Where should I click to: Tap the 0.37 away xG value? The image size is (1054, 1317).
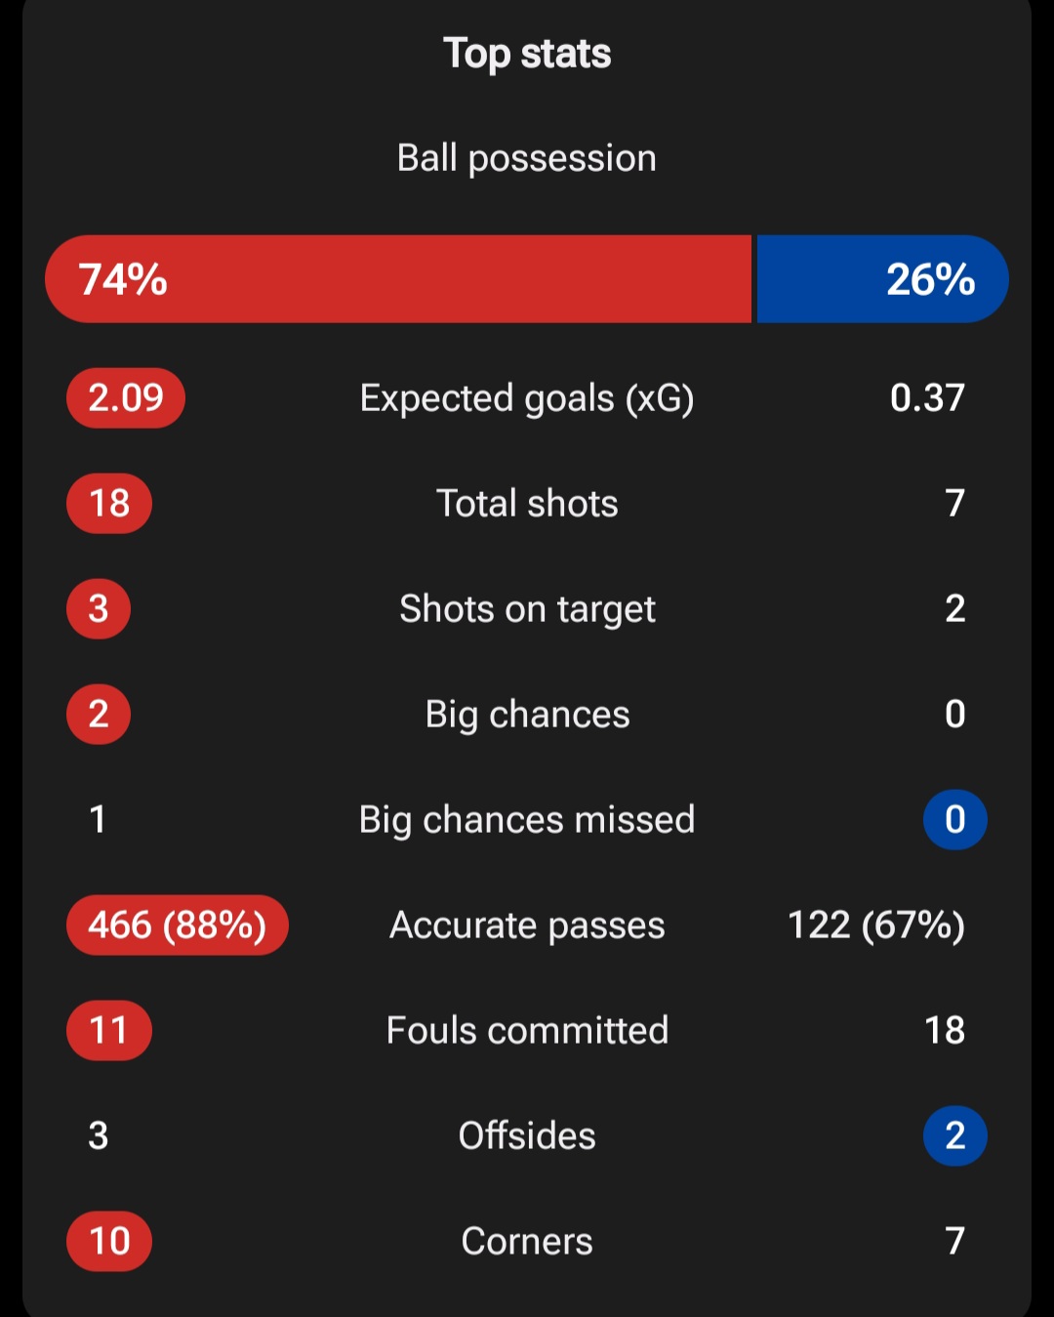927,397
